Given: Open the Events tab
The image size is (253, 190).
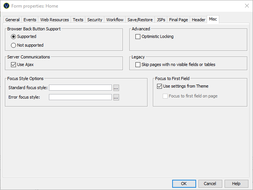Looking at the screenshot, I should pos(30,20).
